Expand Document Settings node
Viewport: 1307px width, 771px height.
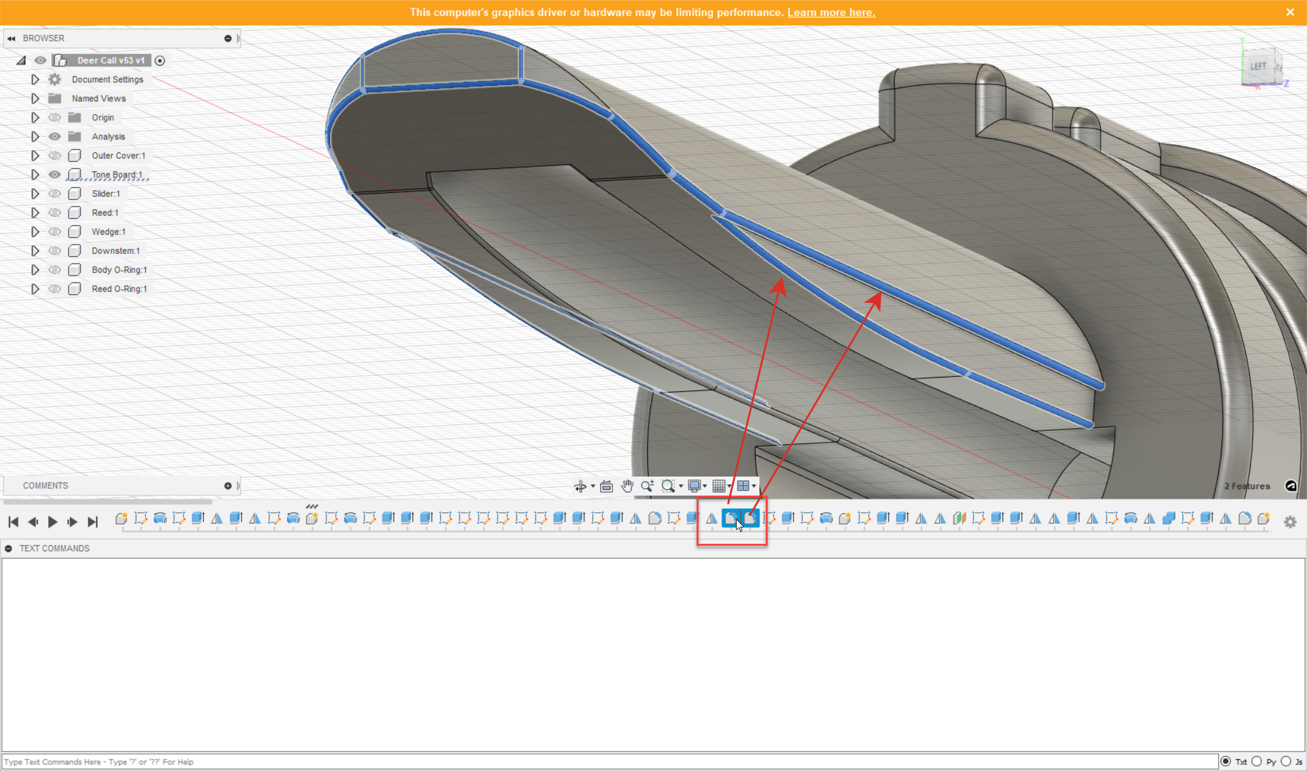click(x=36, y=79)
